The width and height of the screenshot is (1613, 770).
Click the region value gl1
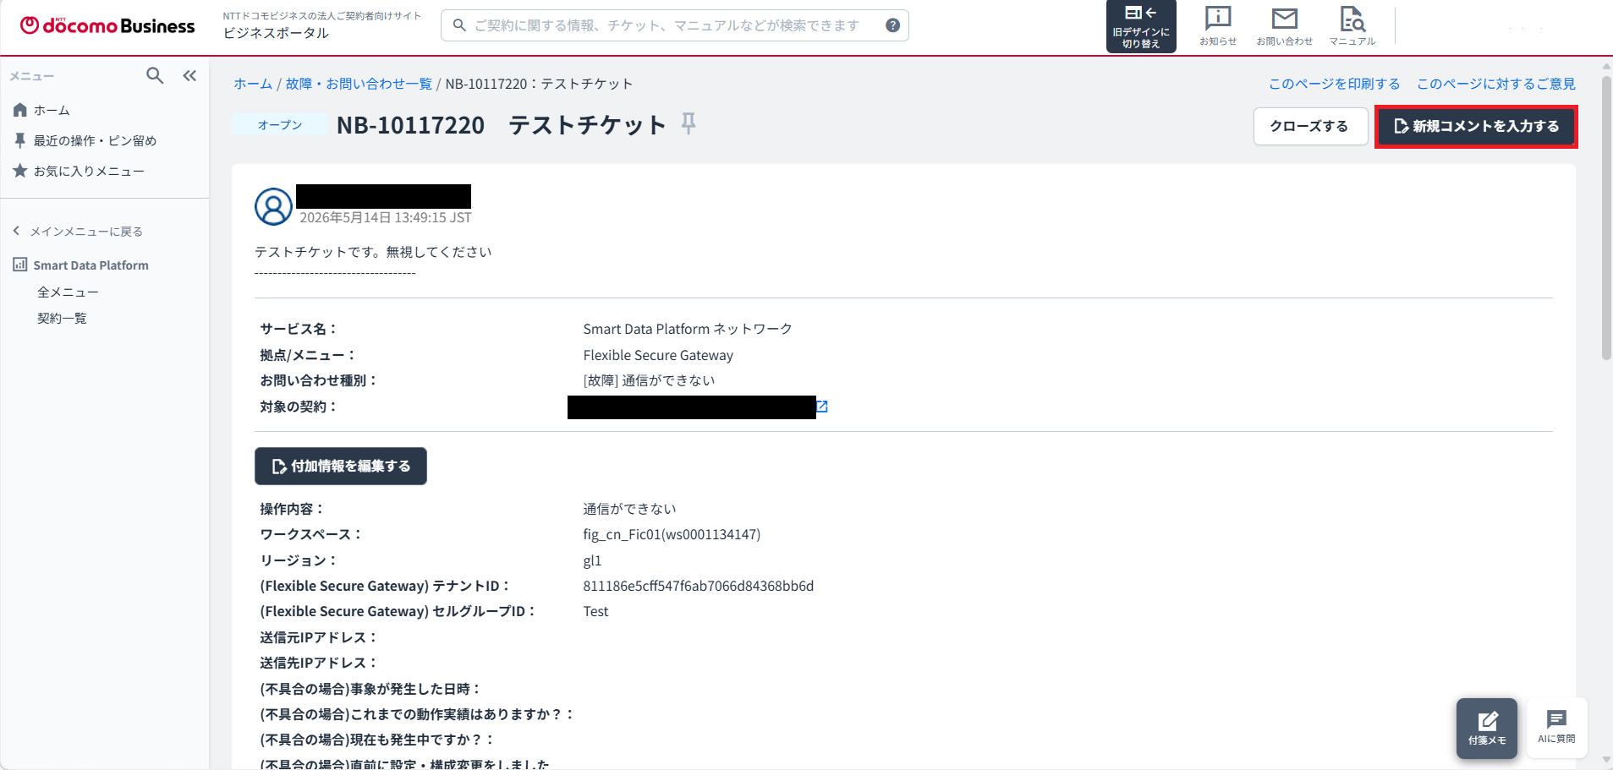[592, 560]
